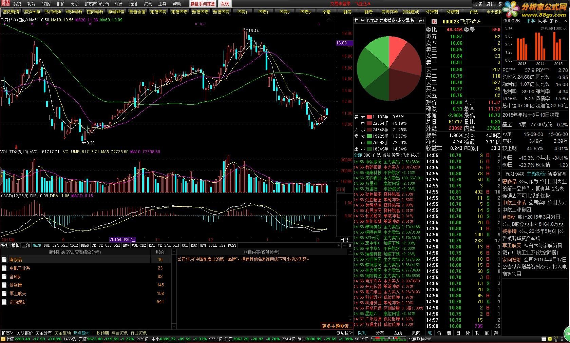Click the yellow icon left of 上证 index

pos(3,339)
